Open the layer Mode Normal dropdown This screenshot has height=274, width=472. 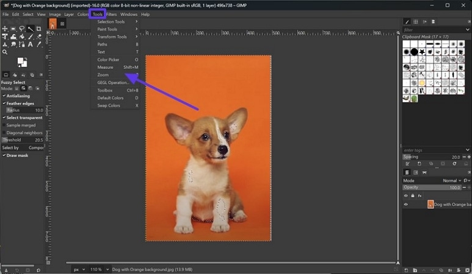click(x=452, y=180)
